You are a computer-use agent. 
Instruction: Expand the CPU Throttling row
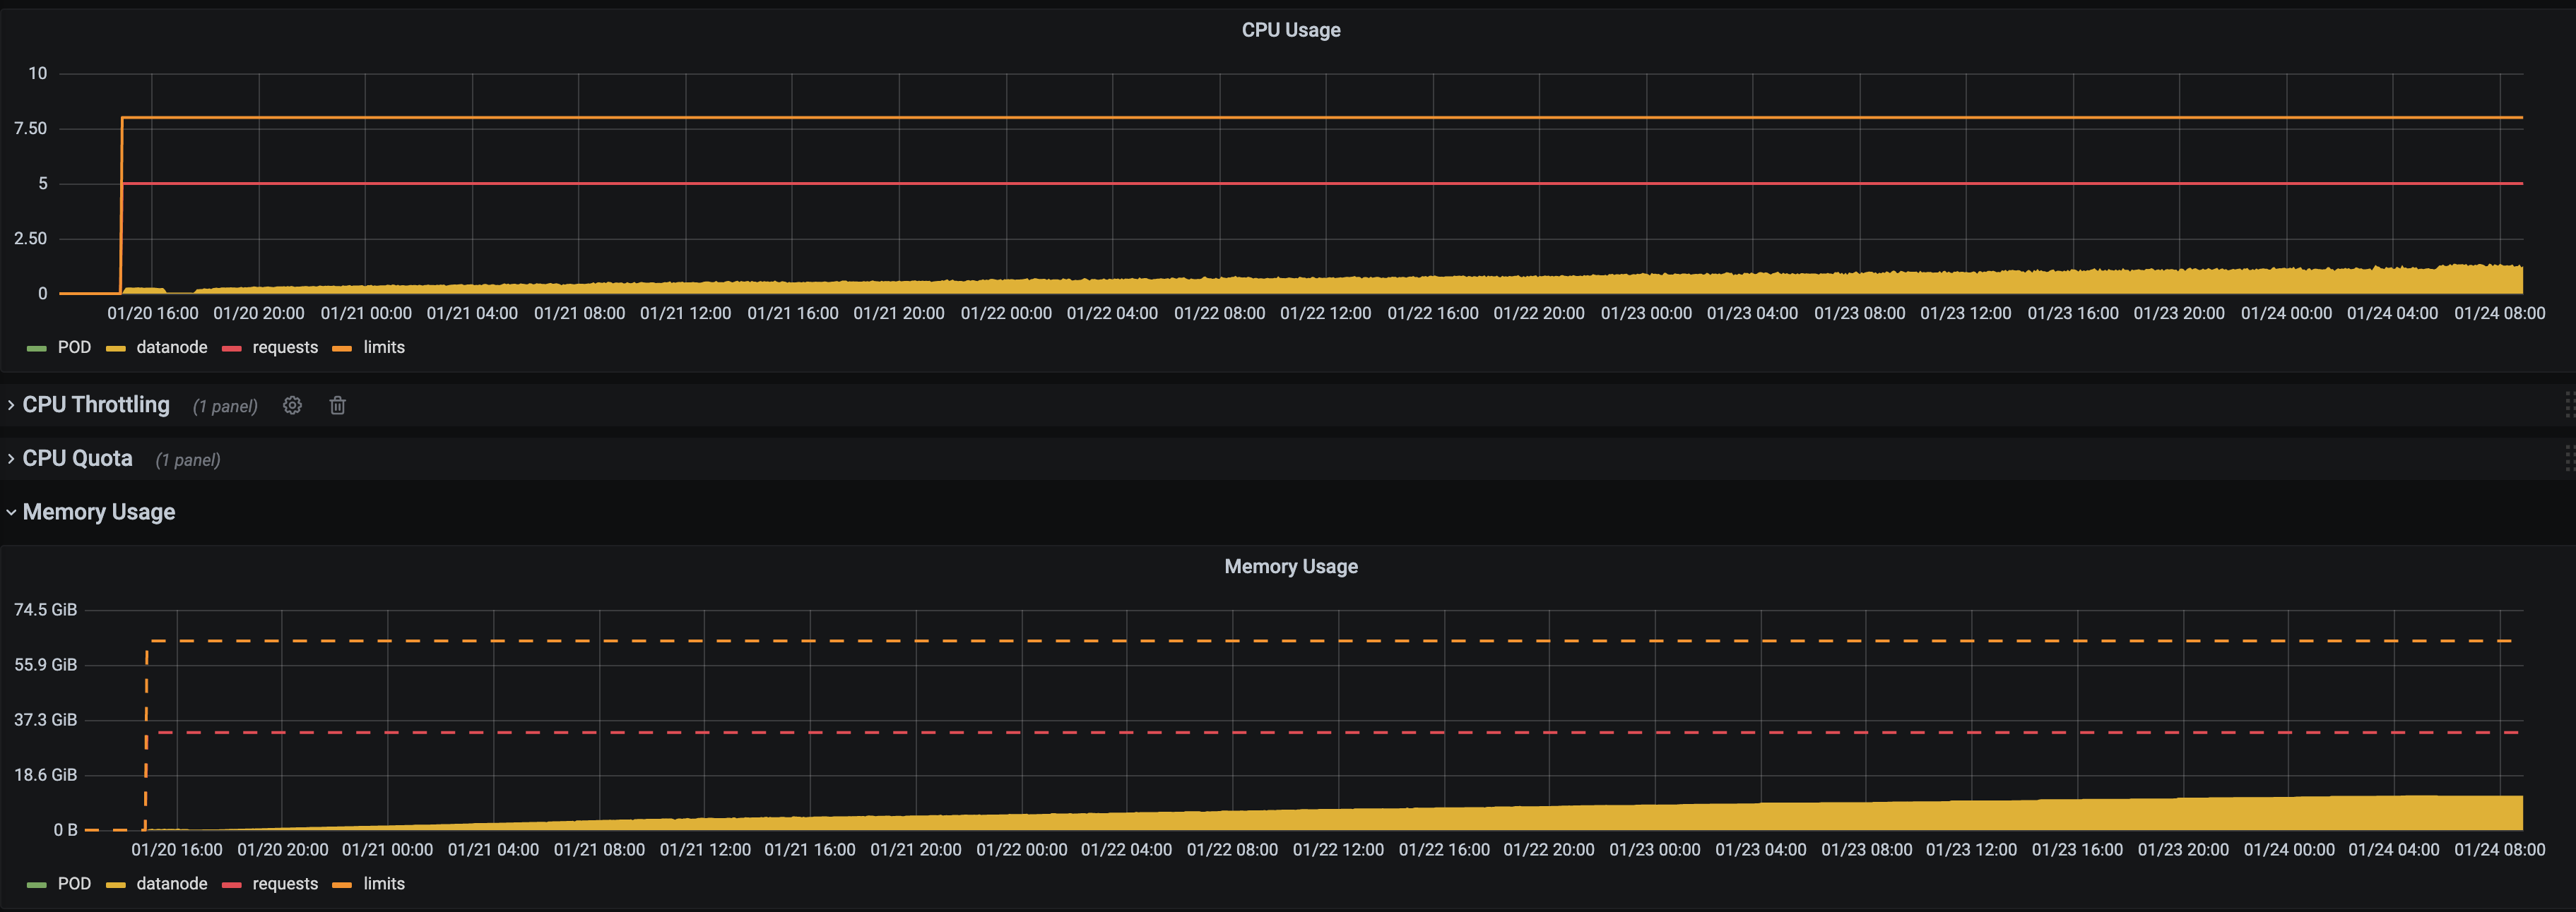pyautogui.click(x=96, y=404)
